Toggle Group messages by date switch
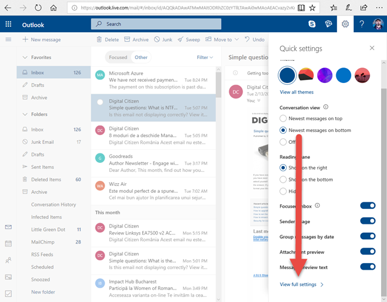 pyautogui.click(x=368, y=236)
